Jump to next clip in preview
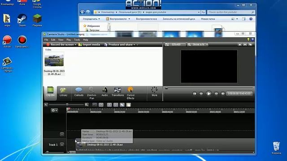This screenshot has width=287, height=161. [x=223, y=93]
